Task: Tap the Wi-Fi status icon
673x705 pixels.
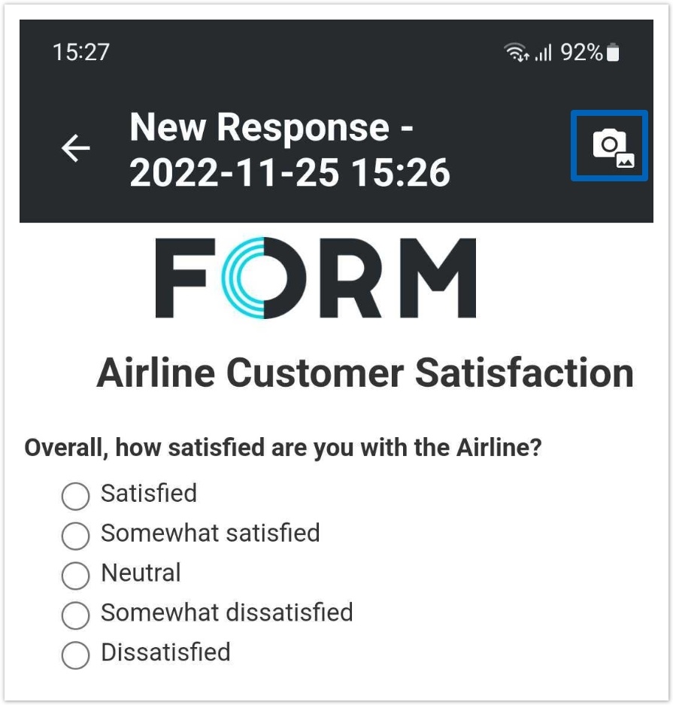Action: [516, 53]
